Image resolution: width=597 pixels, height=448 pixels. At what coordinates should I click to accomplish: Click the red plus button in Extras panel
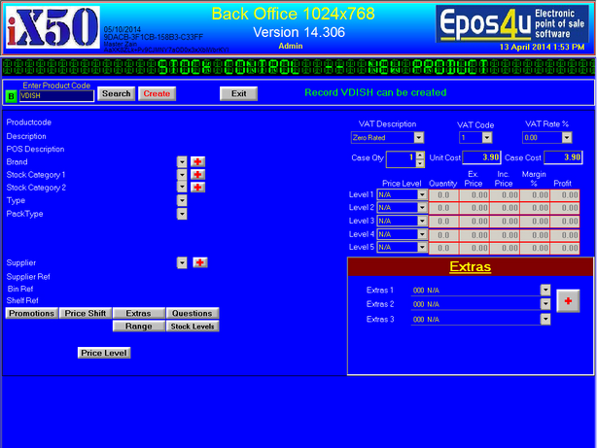click(x=568, y=301)
